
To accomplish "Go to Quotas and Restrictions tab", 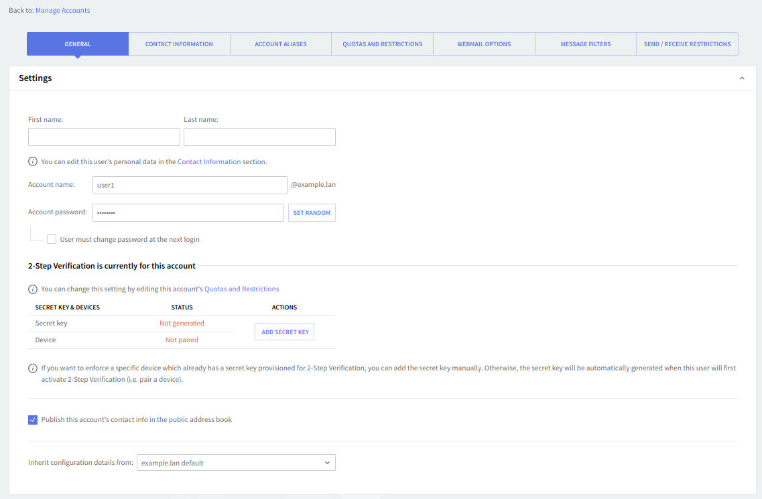I will tap(382, 44).
